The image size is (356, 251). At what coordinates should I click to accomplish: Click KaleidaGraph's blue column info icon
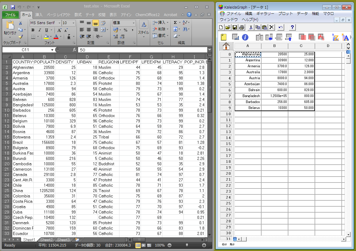point(245,37)
